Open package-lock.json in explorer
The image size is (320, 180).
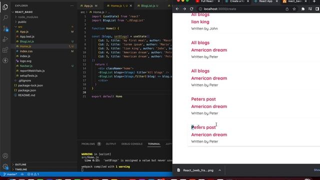tap(30, 85)
